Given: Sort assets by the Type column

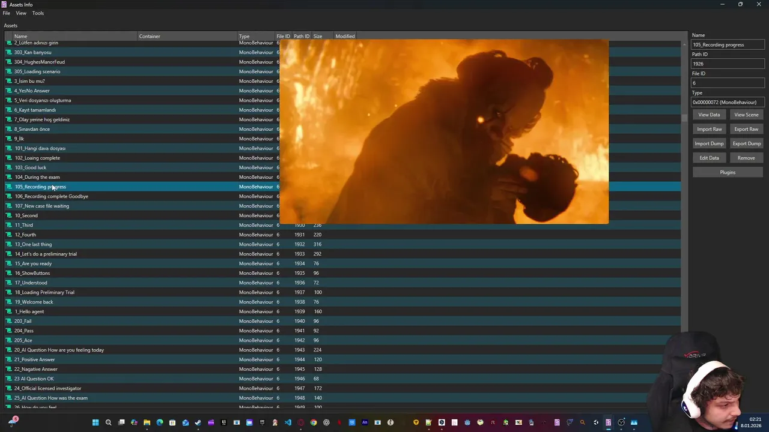Looking at the screenshot, I should click(256, 36).
